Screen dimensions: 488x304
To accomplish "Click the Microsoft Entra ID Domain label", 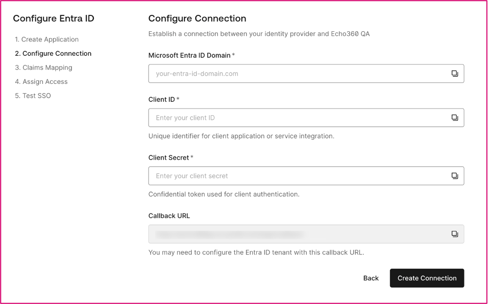I will pos(189,55).
